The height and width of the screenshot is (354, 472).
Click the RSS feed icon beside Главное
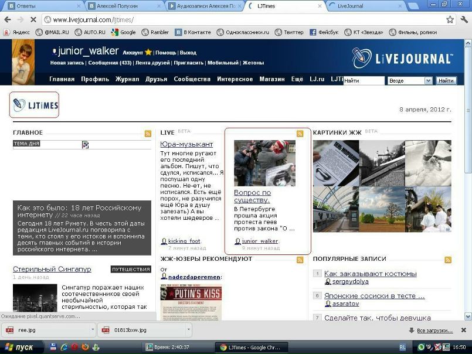pyautogui.click(x=148, y=134)
